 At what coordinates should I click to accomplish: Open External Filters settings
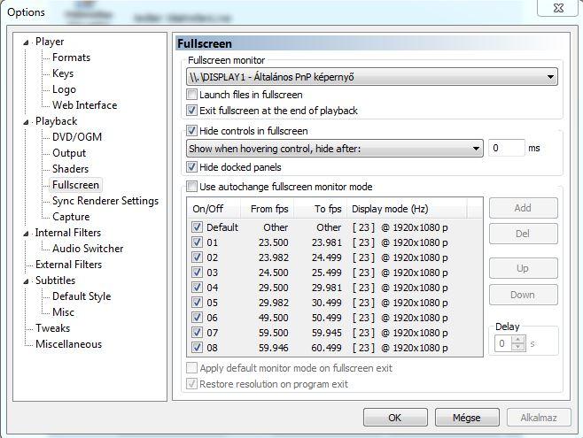click(x=68, y=265)
